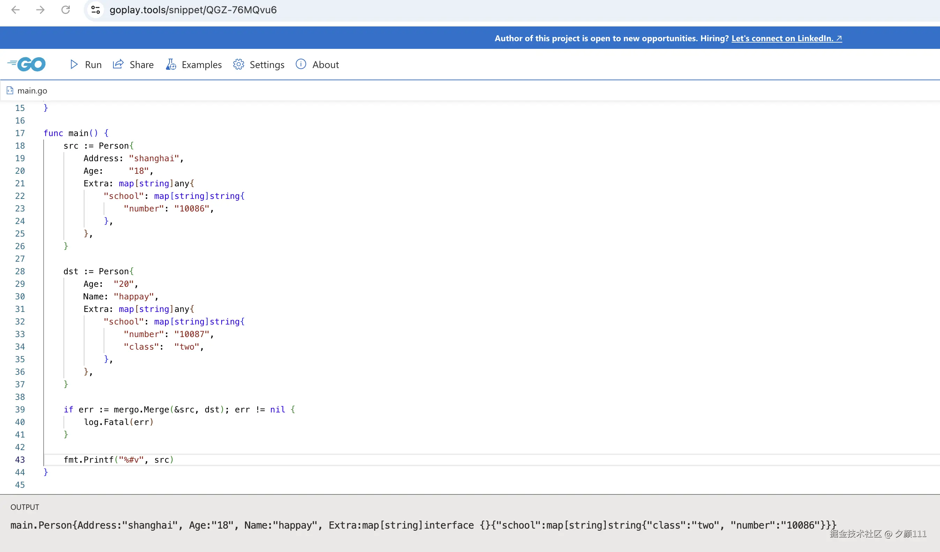Screen dimensions: 940x552
Task: Click the Share arrow icon
Action: 118,64
